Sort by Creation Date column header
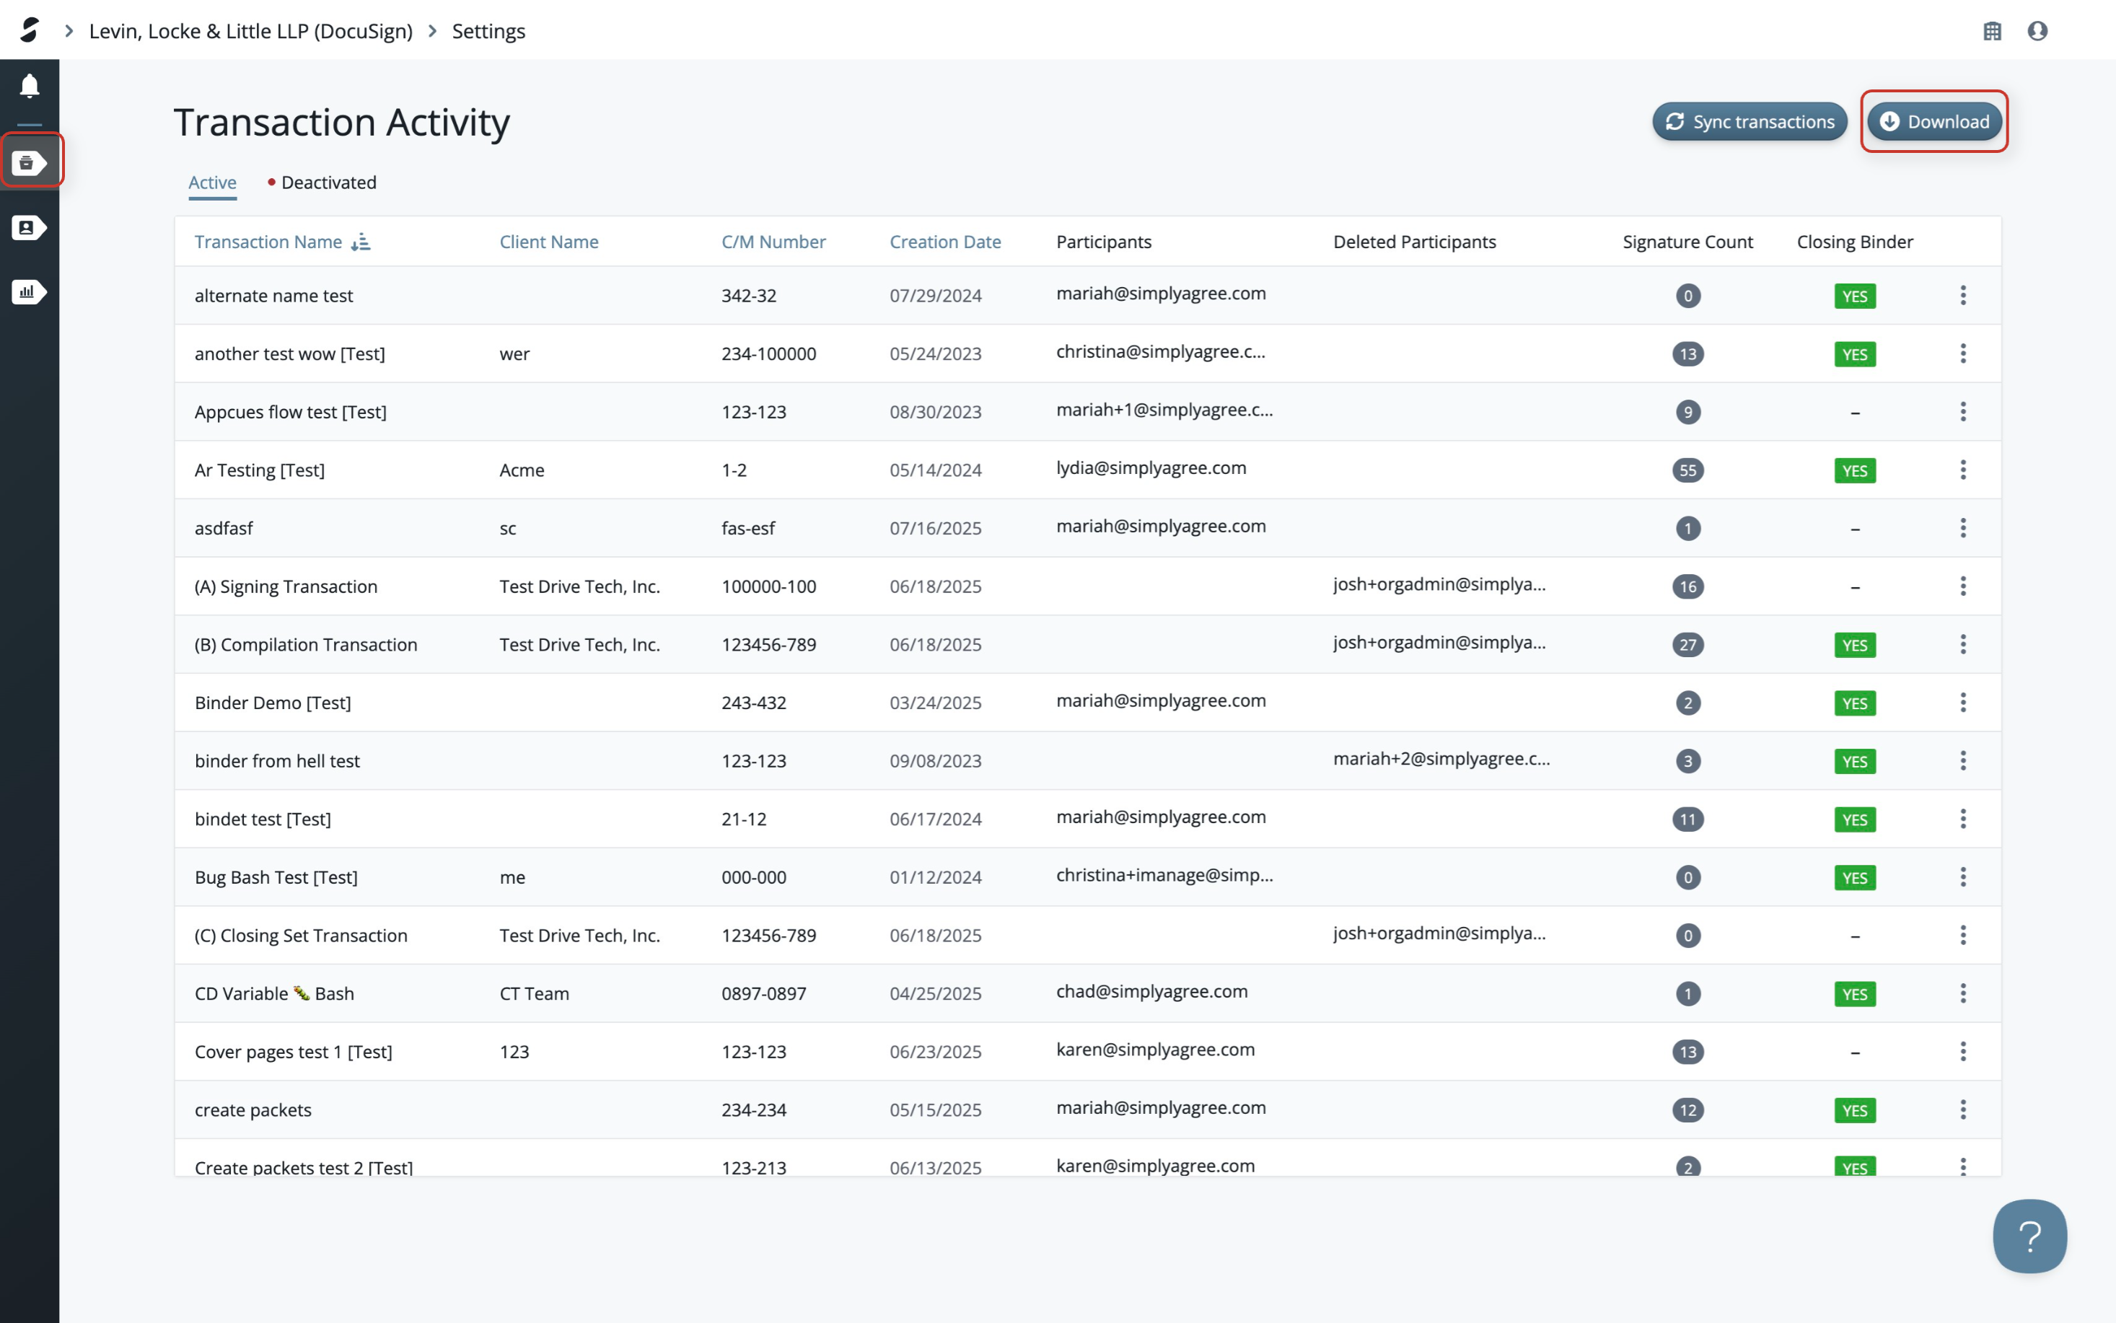The width and height of the screenshot is (2116, 1323). tap(944, 242)
